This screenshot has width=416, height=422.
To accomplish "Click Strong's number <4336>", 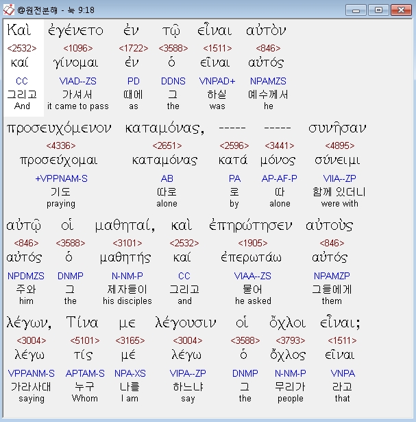I will (x=61, y=145).
